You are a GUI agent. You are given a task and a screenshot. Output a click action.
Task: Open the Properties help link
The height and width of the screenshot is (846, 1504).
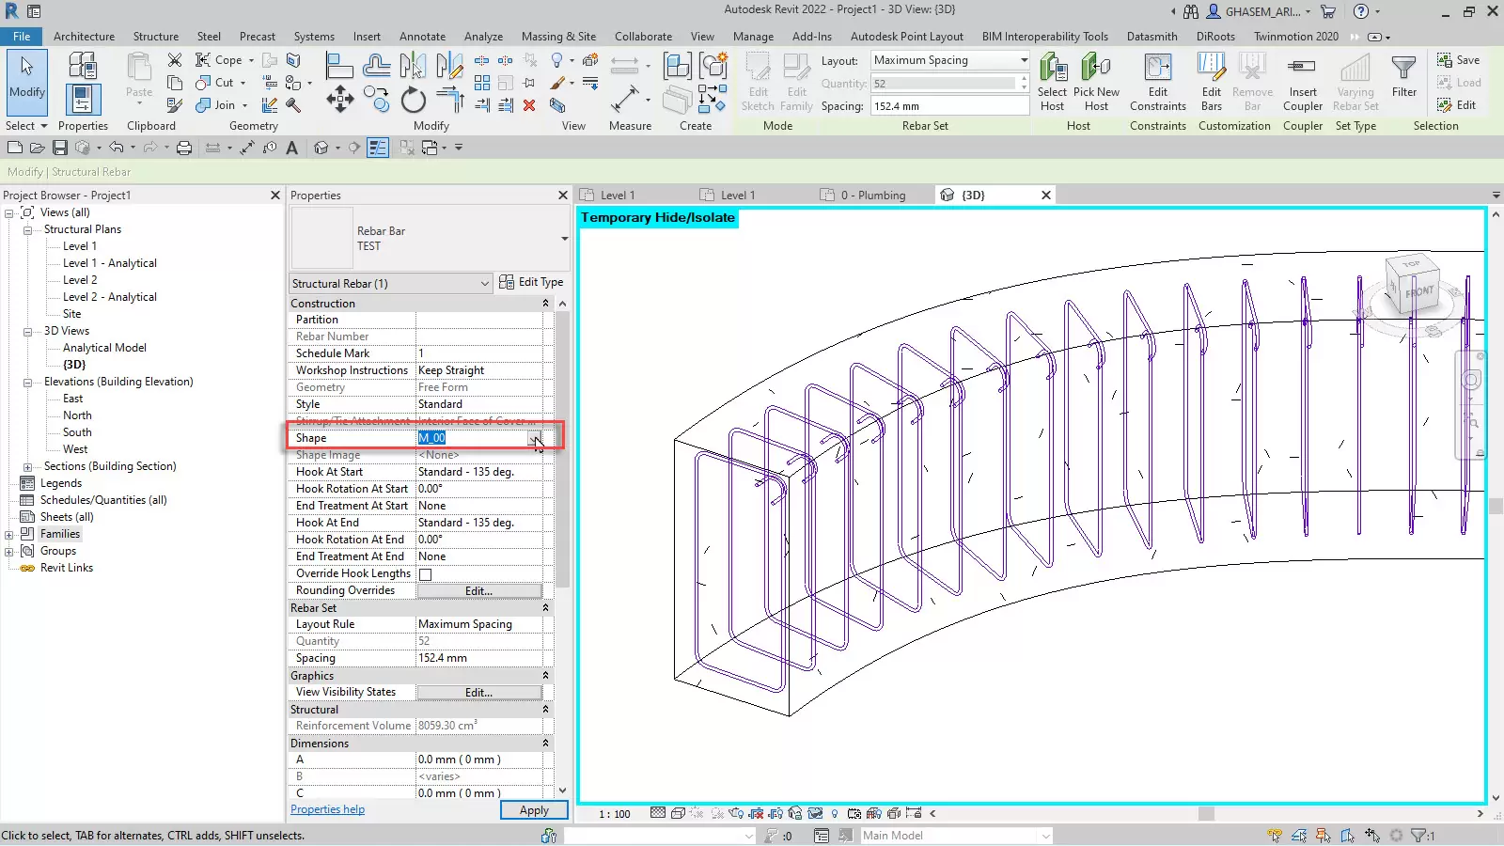pyautogui.click(x=327, y=809)
